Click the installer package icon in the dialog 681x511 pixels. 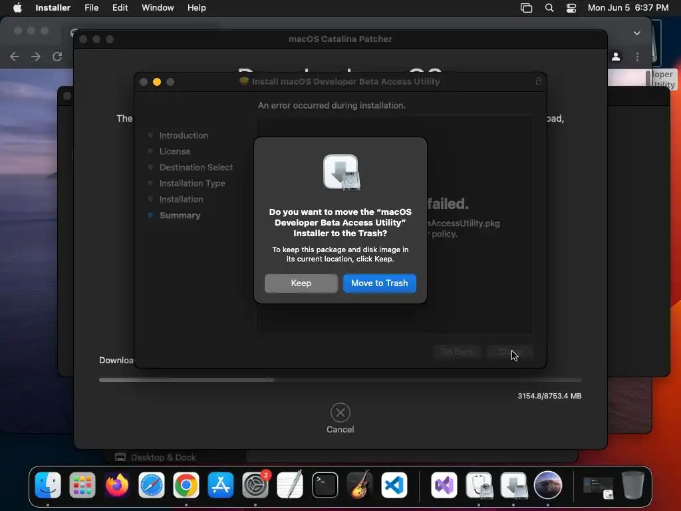(x=341, y=172)
